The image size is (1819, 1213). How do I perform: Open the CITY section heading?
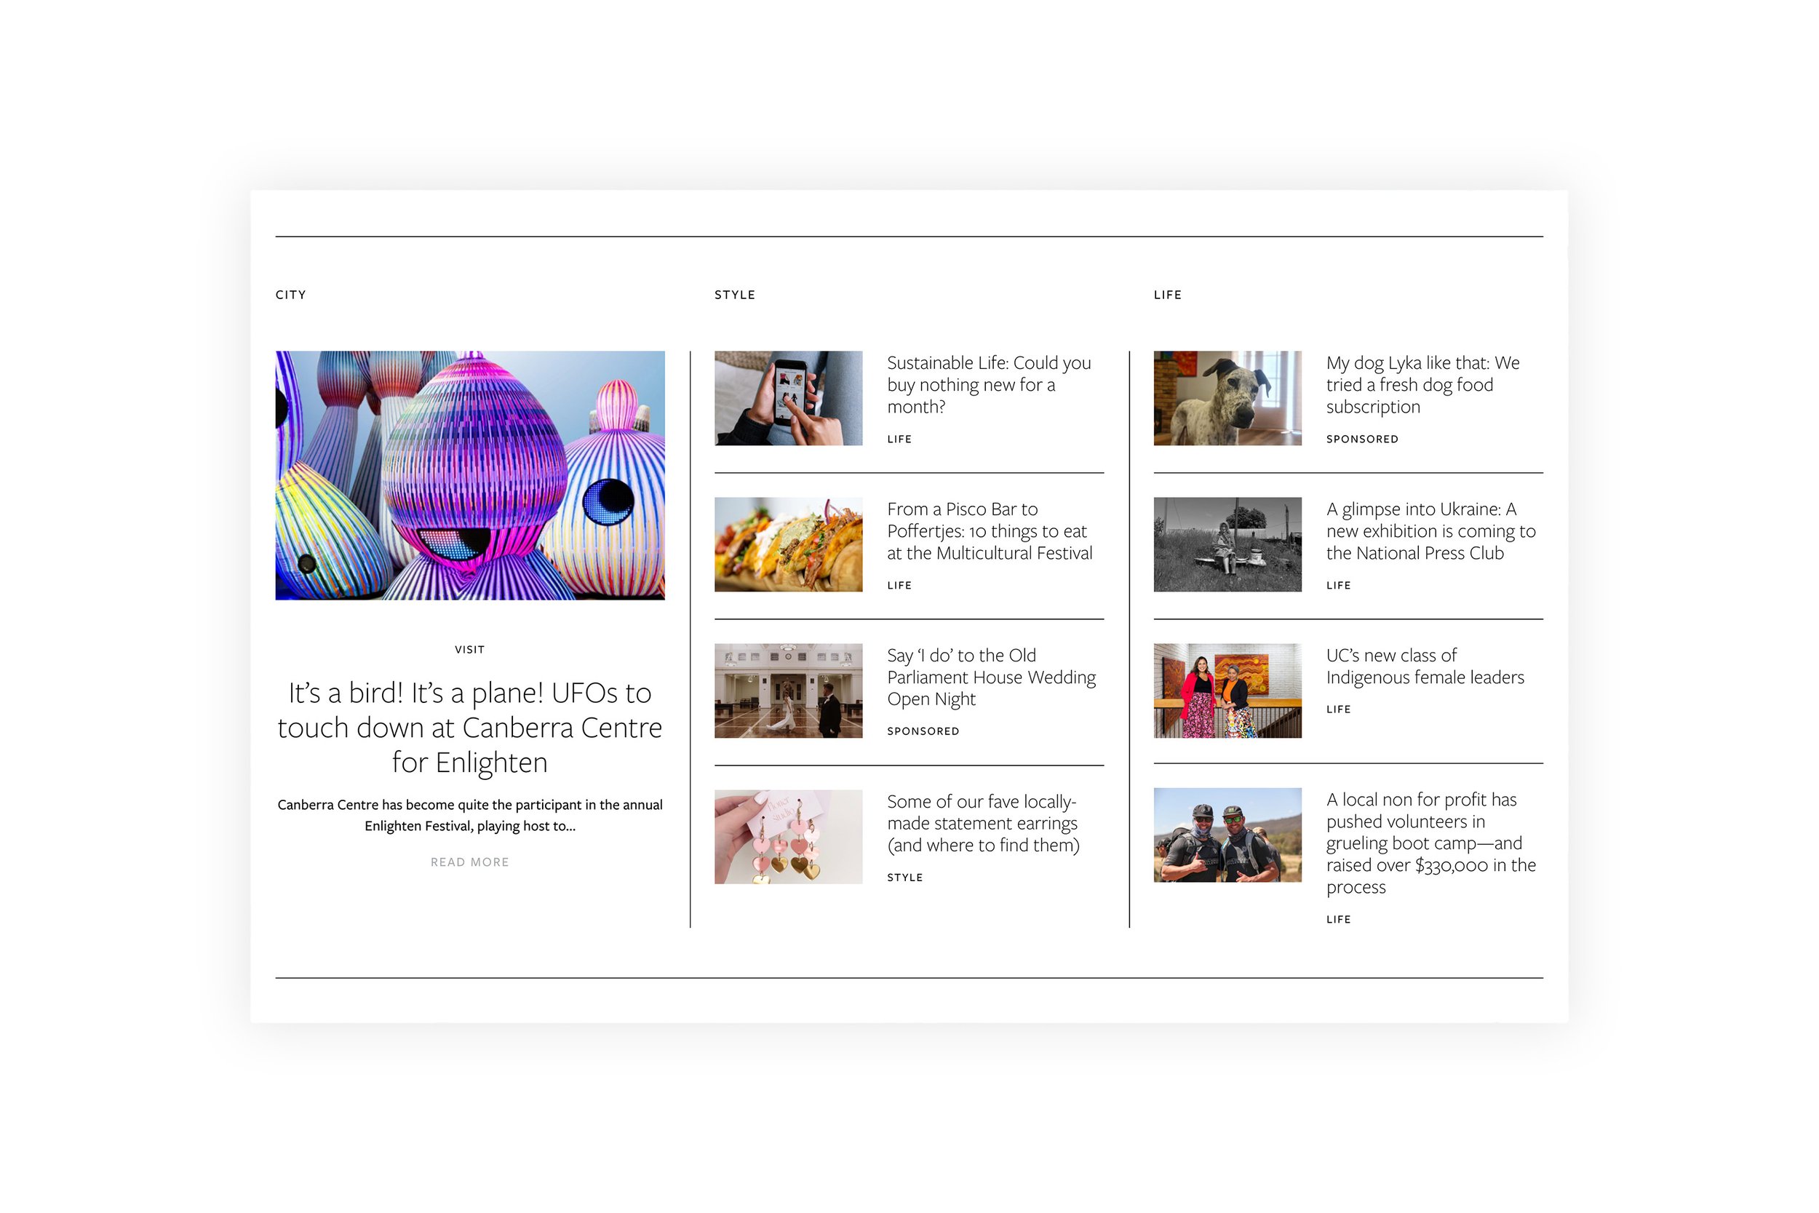291,295
